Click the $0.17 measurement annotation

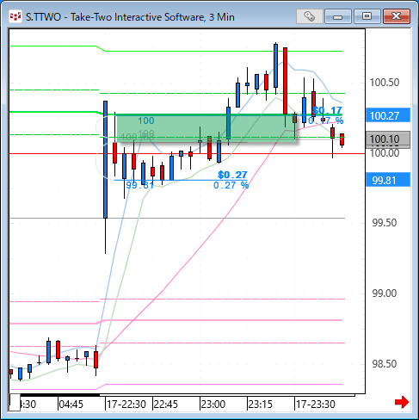coord(328,110)
